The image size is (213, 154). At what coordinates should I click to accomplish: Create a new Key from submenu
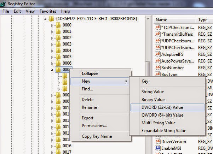coord(145,81)
